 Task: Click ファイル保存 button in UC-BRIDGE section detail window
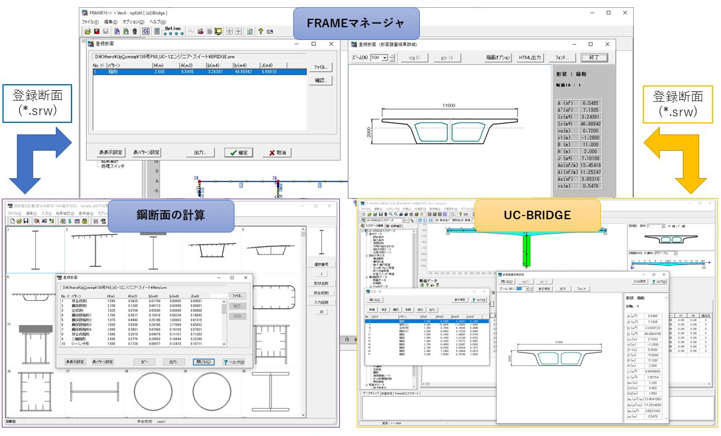point(639,282)
